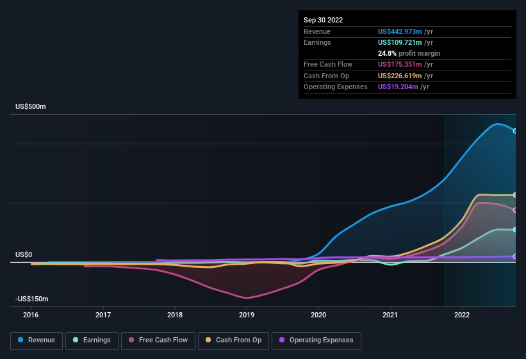Toggle the Revenue series legend button
The height and width of the screenshot is (359, 526).
[x=37, y=341]
